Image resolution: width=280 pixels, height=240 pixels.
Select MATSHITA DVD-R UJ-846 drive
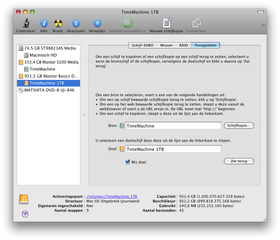point(49,90)
